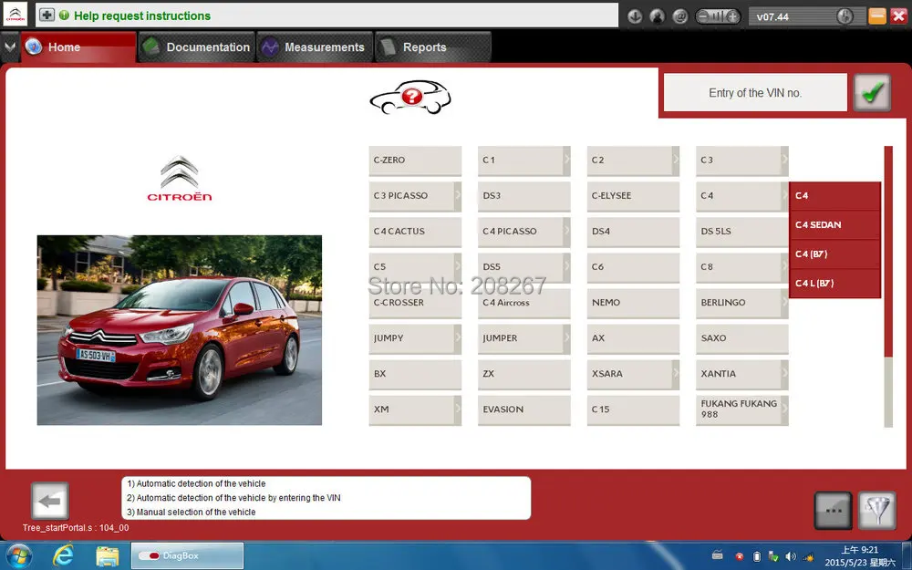The height and width of the screenshot is (570, 912).
Task: Select the DS3 vehicle button
Action: point(524,195)
